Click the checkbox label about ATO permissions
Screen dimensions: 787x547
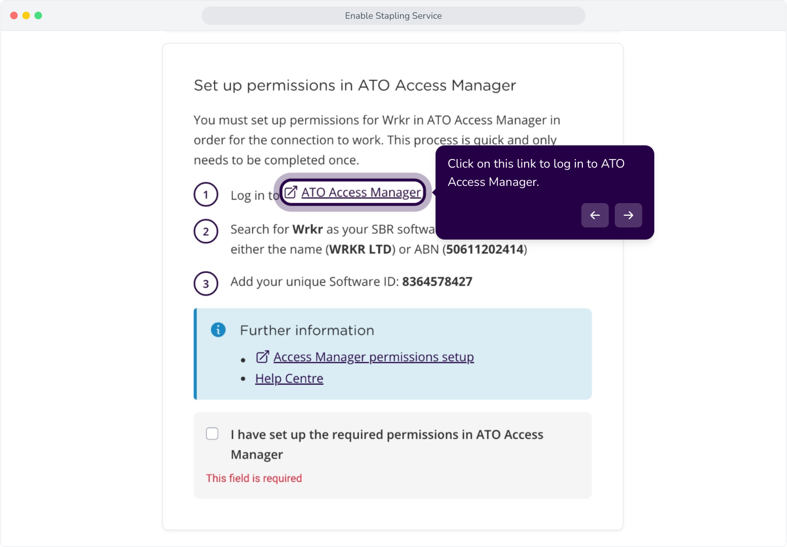[387, 444]
